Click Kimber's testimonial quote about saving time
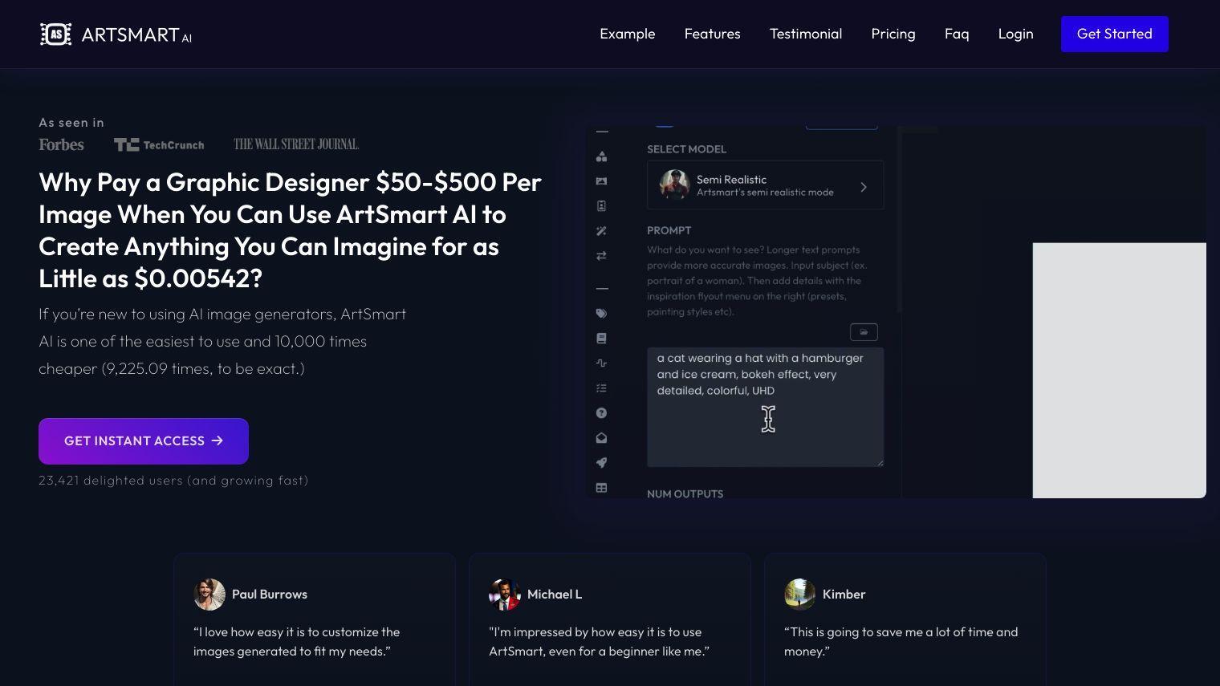 coord(901,642)
